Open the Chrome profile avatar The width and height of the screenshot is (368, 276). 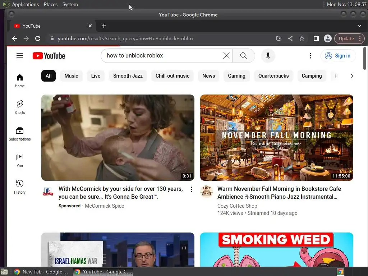click(x=328, y=38)
